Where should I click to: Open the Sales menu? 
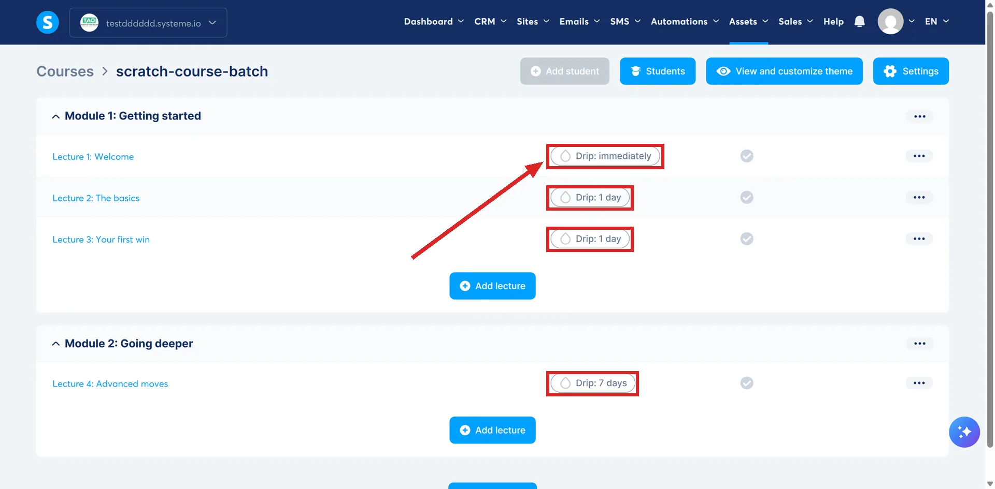(x=795, y=21)
